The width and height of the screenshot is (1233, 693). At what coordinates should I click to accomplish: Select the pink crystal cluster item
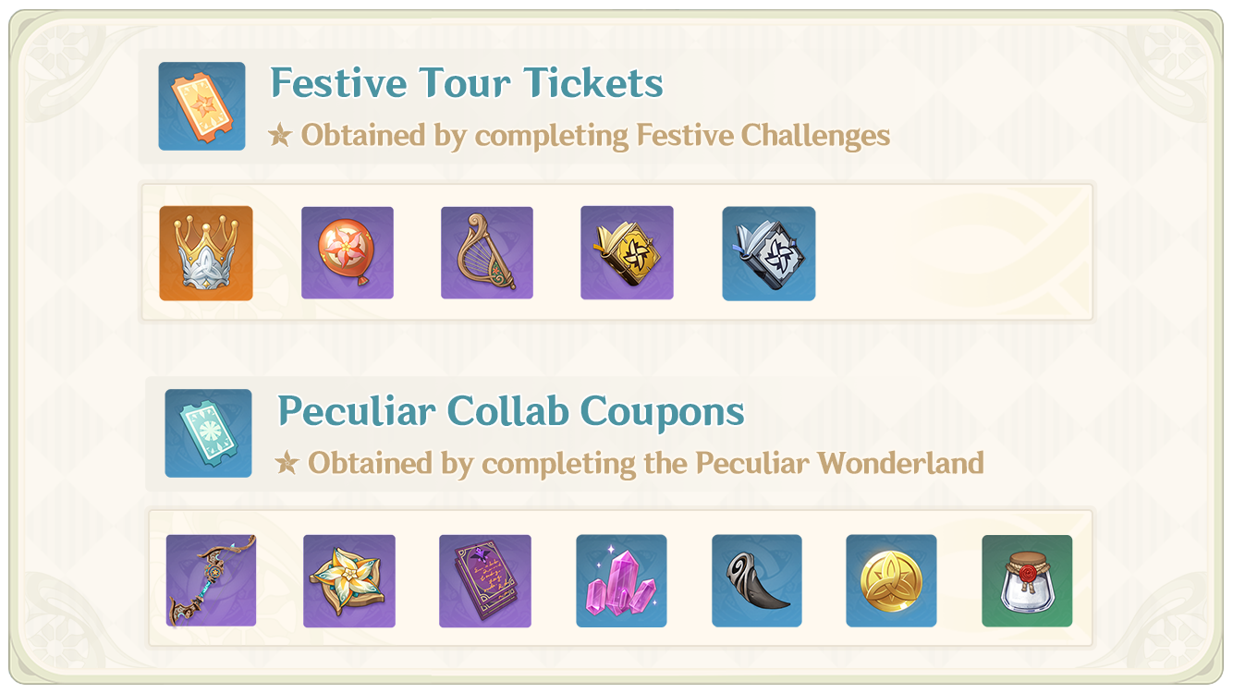click(x=621, y=580)
